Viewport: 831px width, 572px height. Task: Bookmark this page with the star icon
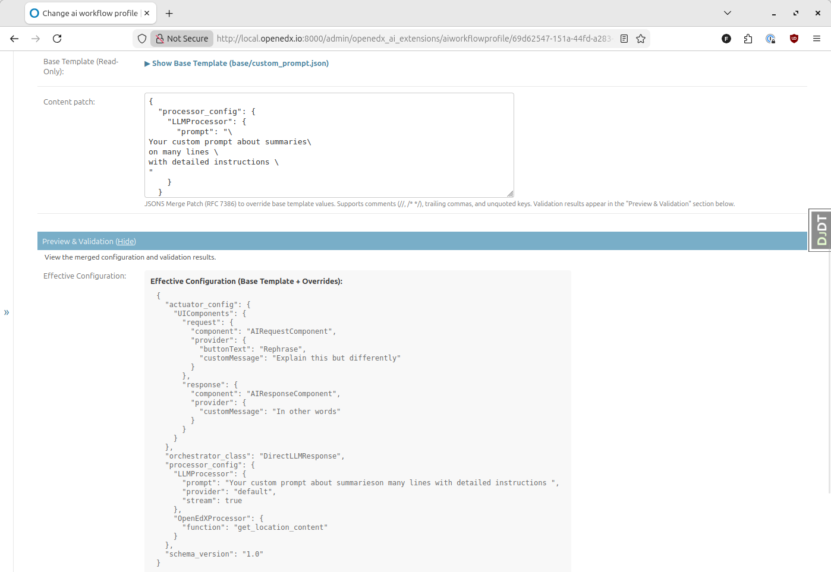tap(641, 39)
